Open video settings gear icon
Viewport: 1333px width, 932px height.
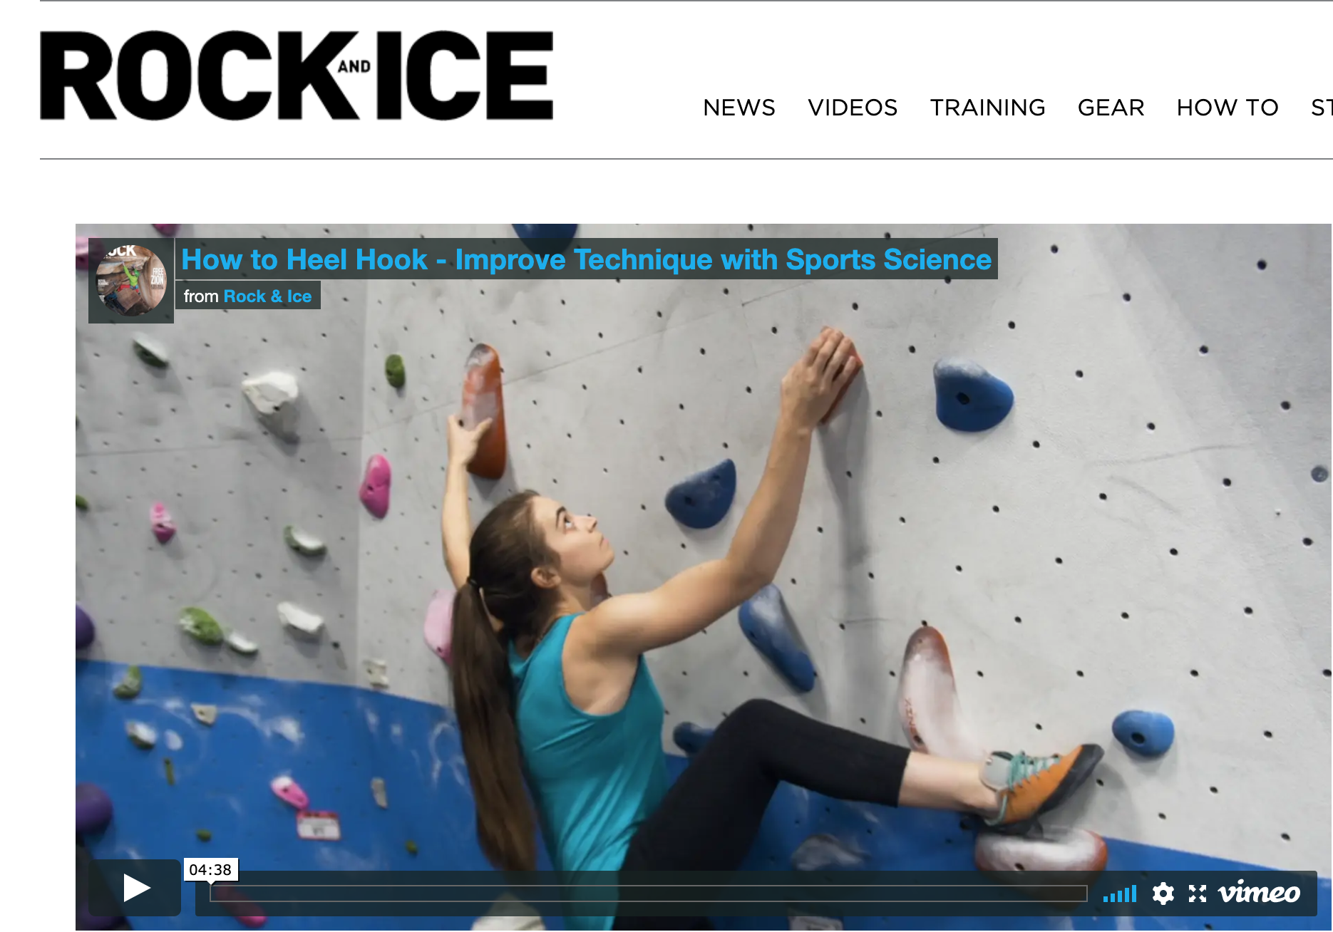coord(1163,894)
